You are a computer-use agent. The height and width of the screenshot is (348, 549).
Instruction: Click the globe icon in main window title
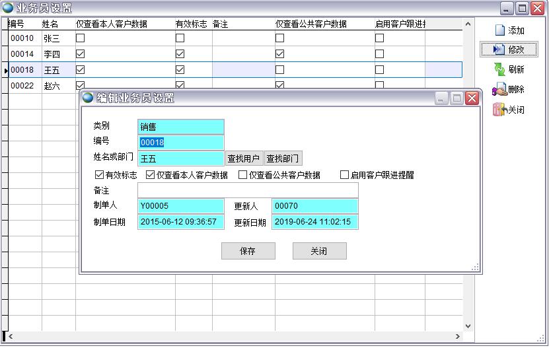tap(8, 8)
